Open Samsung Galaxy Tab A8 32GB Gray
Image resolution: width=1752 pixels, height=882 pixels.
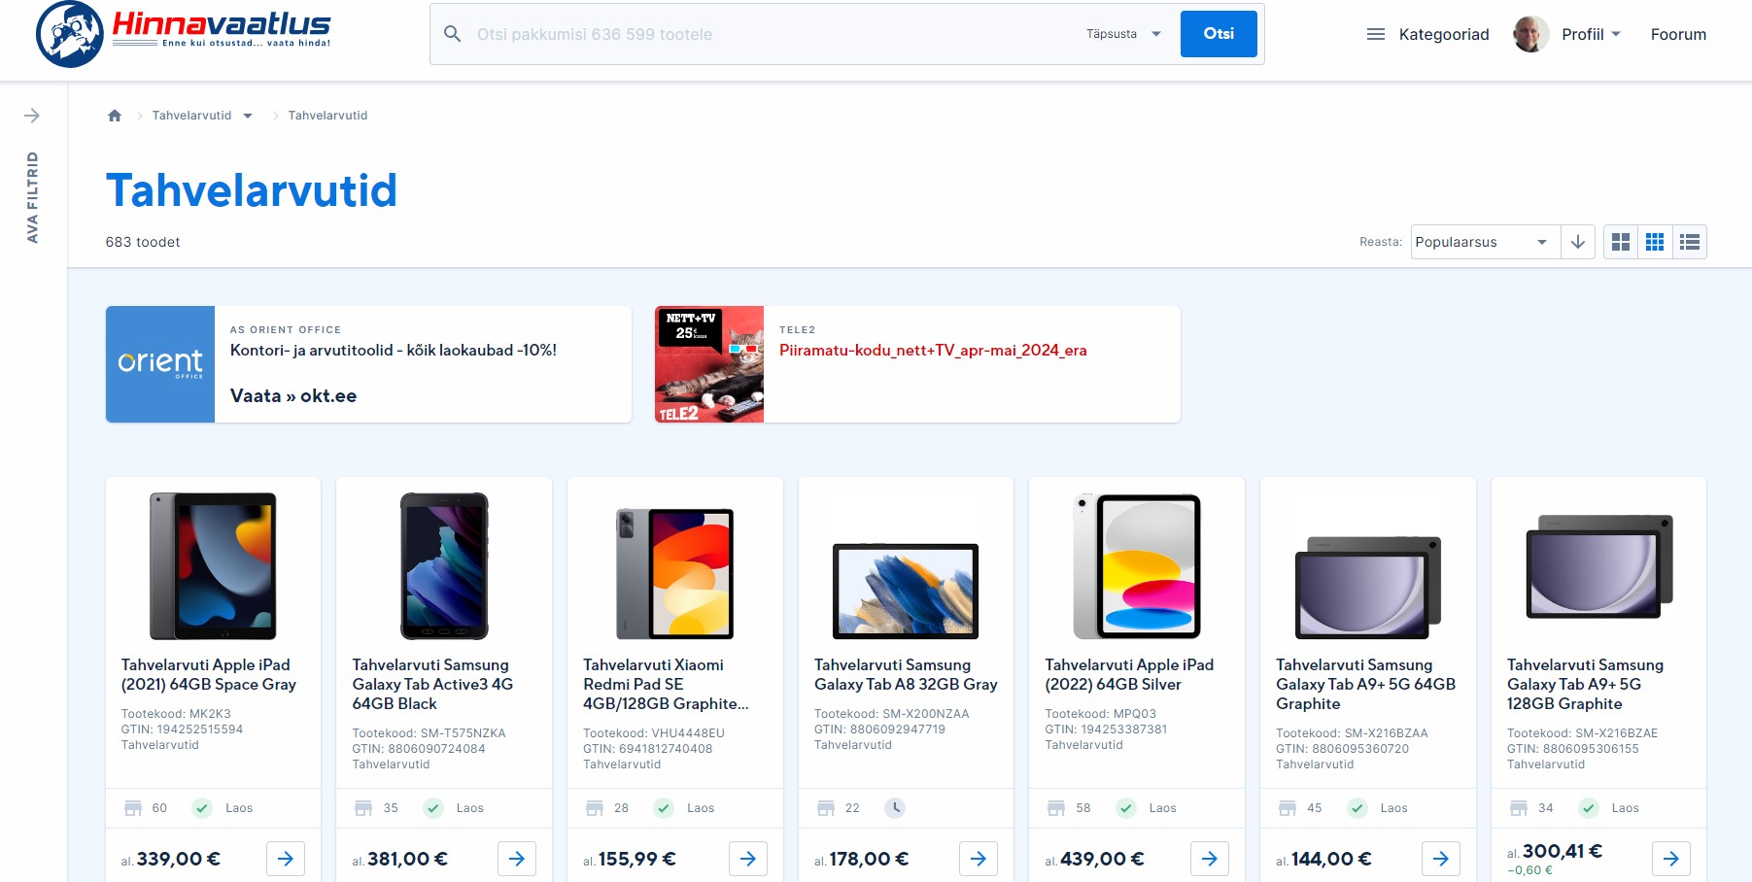(906, 675)
